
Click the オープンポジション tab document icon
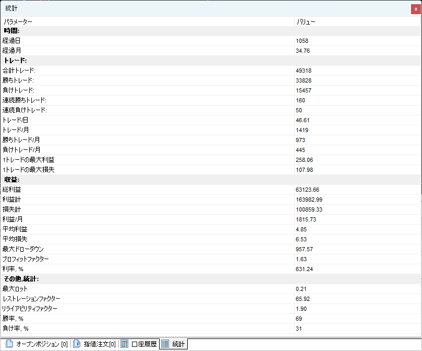pyautogui.click(x=9, y=344)
